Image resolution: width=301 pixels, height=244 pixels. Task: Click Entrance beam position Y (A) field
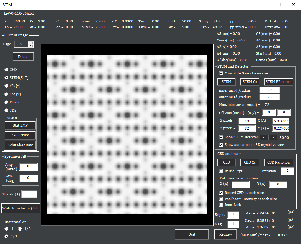pyautogui.click(x=278, y=184)
